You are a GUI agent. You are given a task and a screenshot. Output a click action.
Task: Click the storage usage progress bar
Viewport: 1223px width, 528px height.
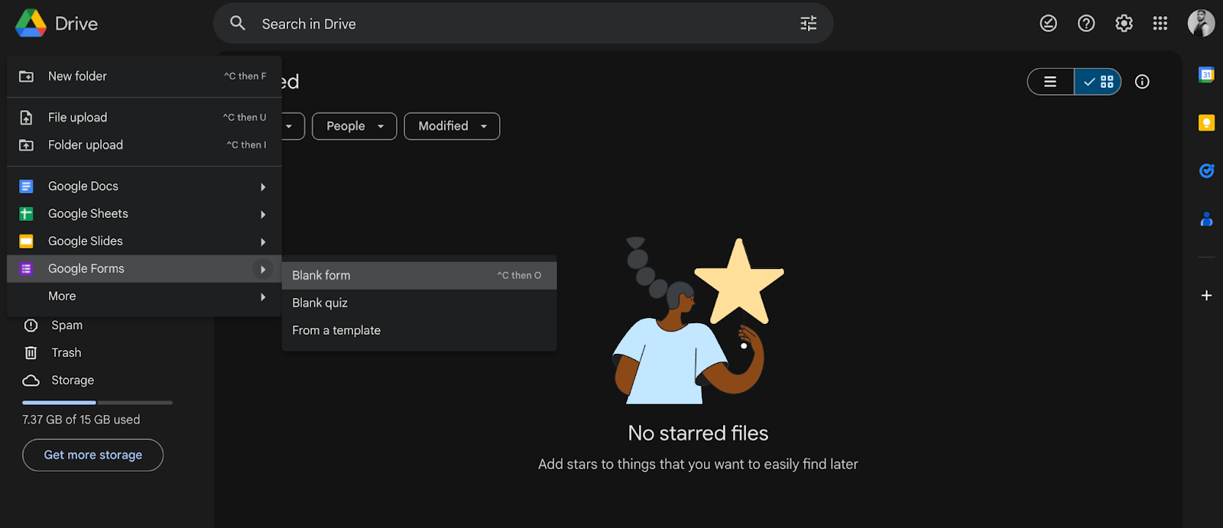(x=97, y=403)
